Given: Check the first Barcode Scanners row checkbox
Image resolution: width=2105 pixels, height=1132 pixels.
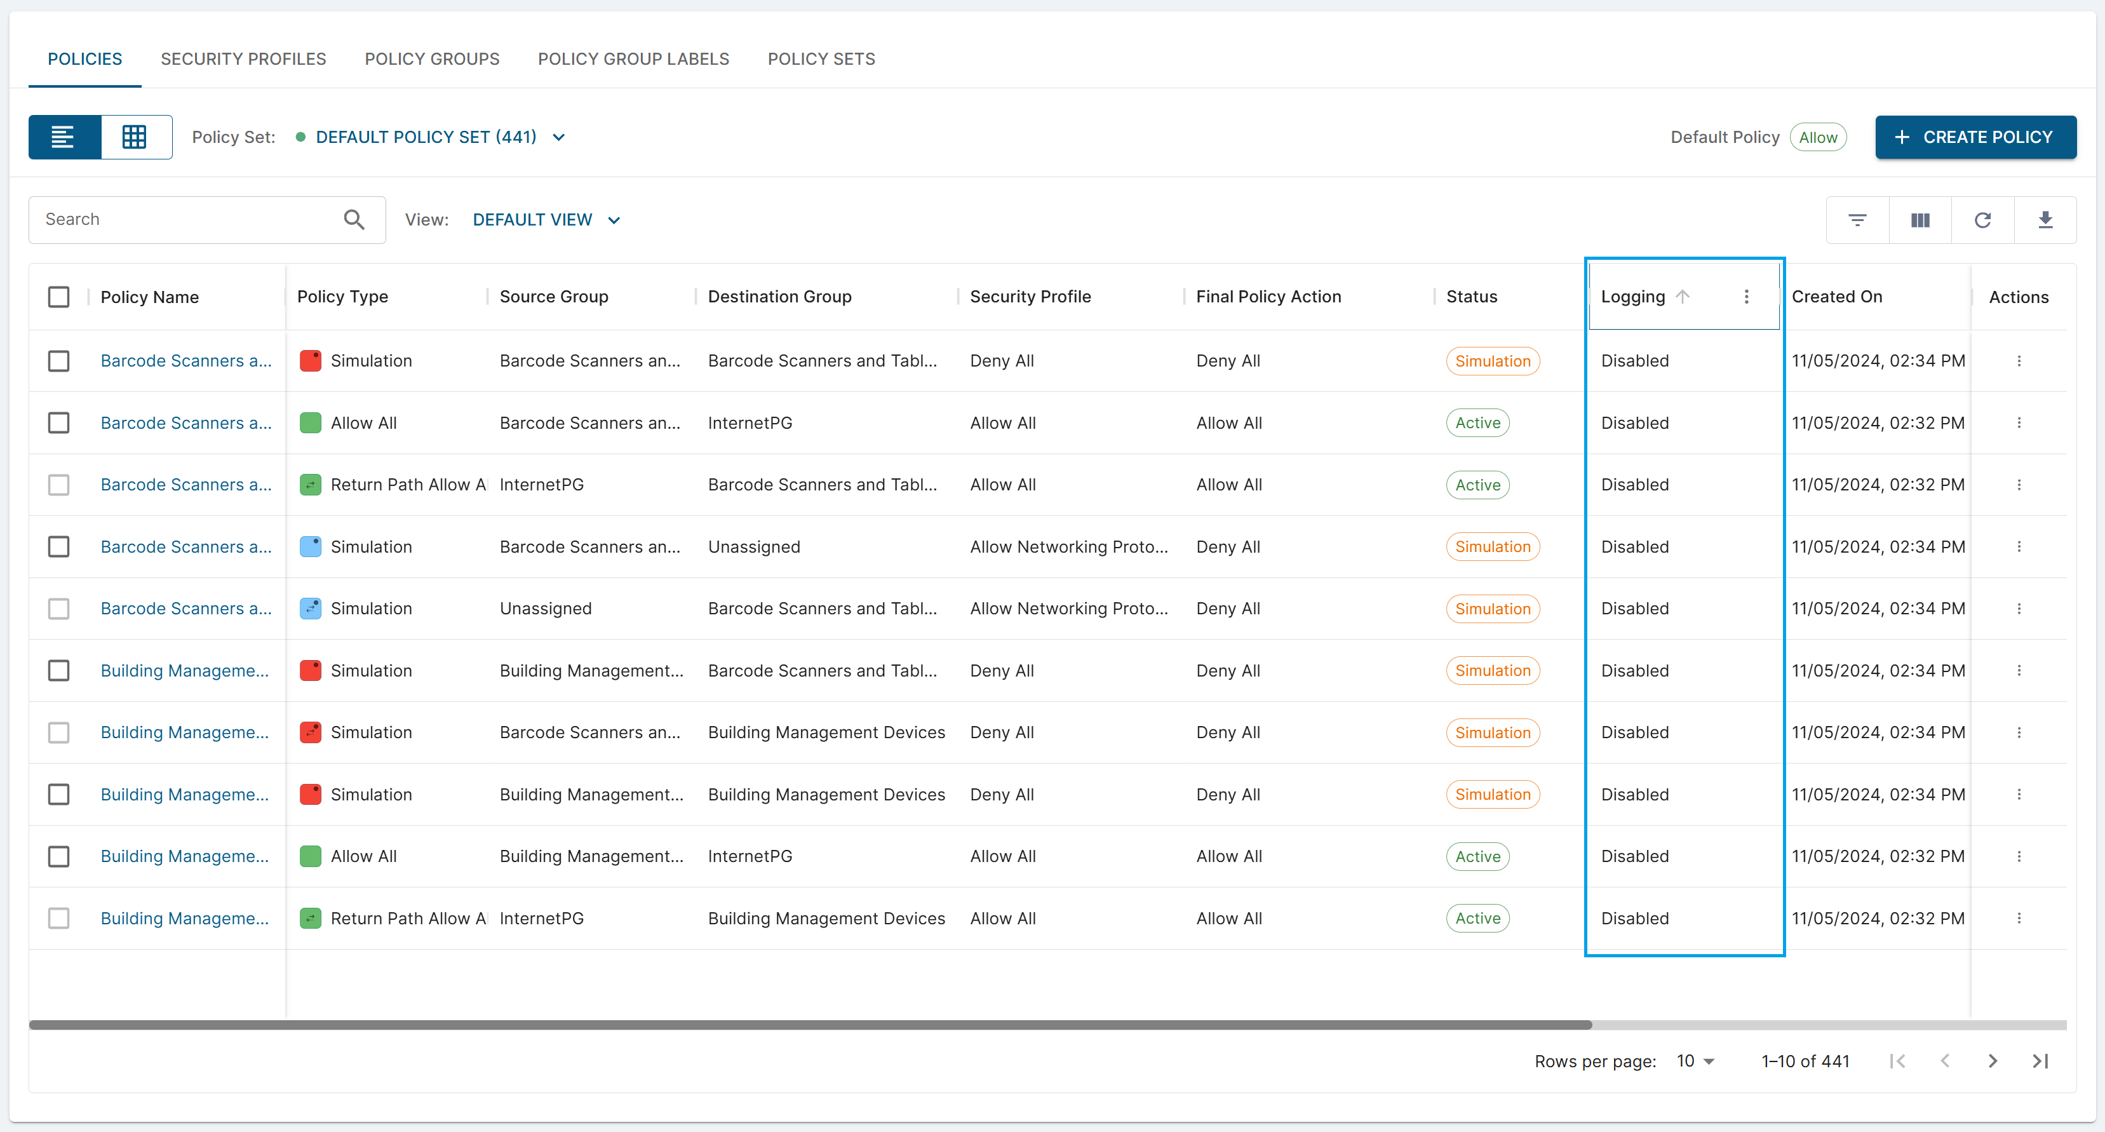Looking at the screenshot, I should (x=59, y=360).
